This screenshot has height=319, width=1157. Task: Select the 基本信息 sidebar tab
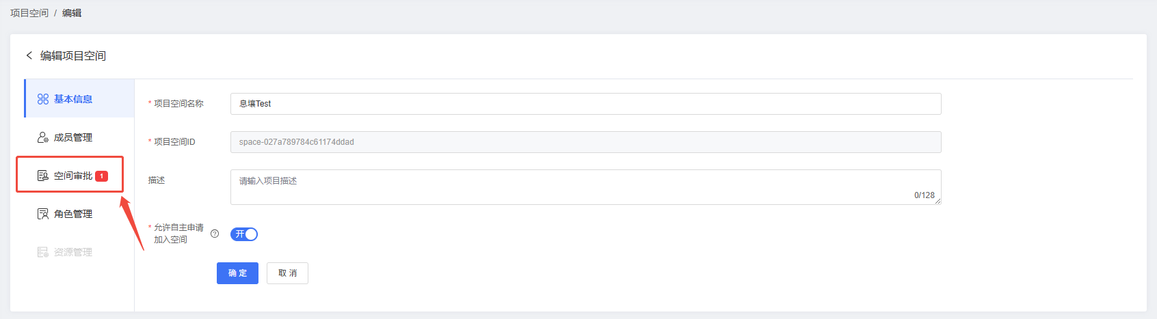tap(79, 99)
